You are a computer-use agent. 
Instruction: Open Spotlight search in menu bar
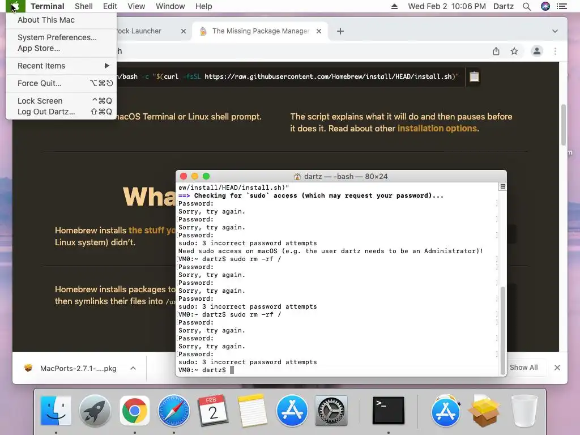pyautogui.click(x=527, y=6)
